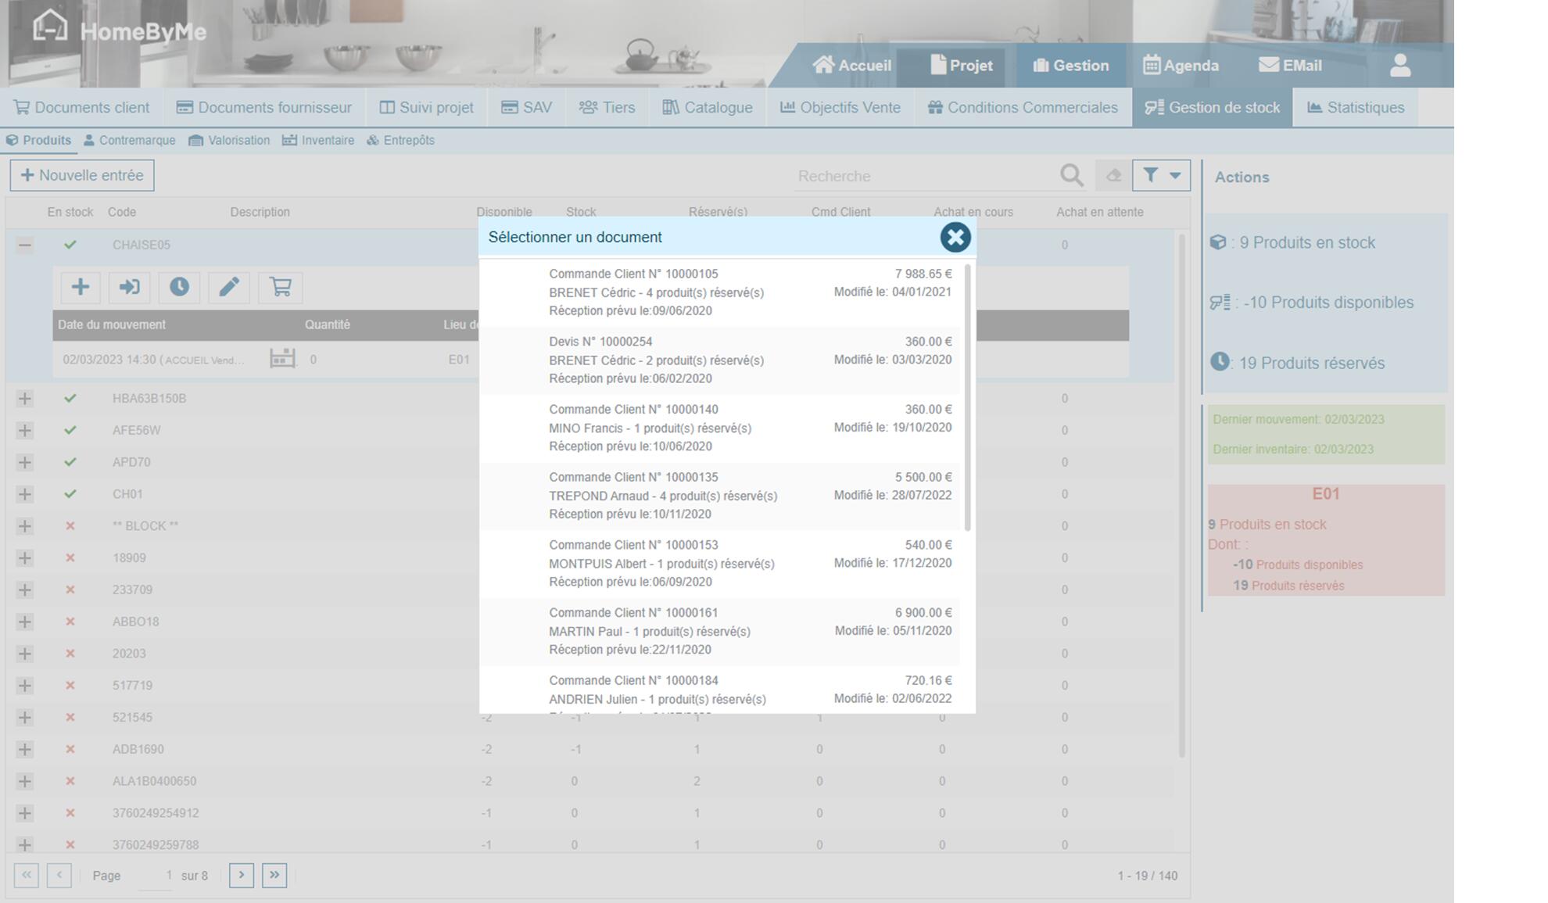Click the plus icon in CHAISE05 toolbar
This screenshot has width=1548, height=903.
(x=80, y=287)
